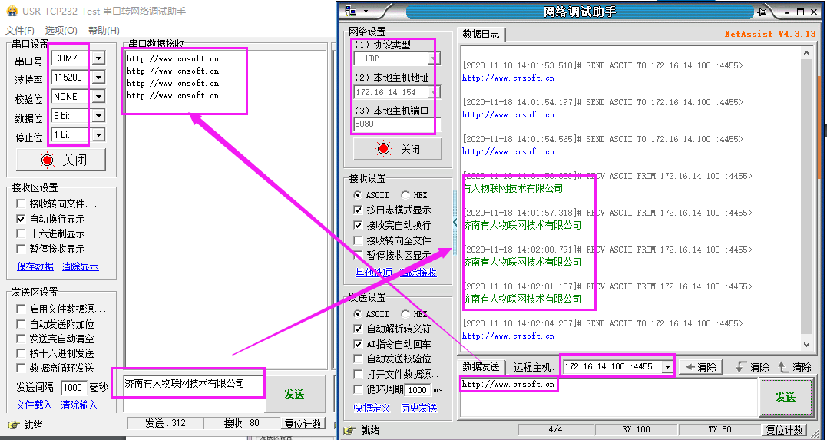Close the UDP connection with red-light 关闭 button

click(397, 149)
